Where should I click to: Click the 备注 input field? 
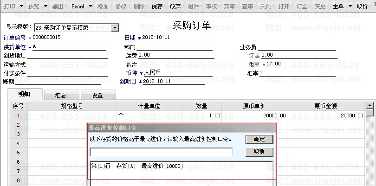point(176,65)
